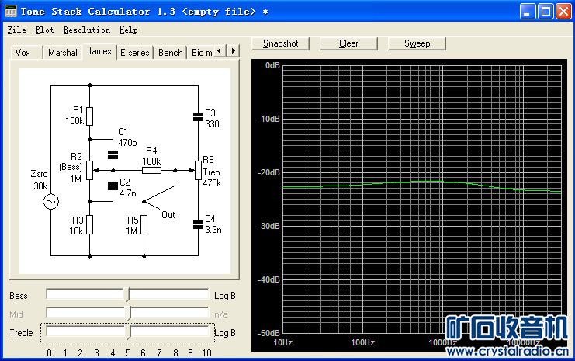The height and width of the screenshot is (361, 575).
Task: Click the app icon in the title bar
Action: [10, 11]
